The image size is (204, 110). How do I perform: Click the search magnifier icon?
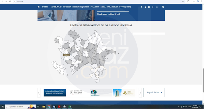click(x=163, y=7)
